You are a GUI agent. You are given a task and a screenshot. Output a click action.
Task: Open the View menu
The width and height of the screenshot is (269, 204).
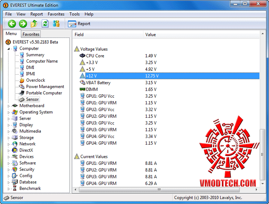[21, 14]
